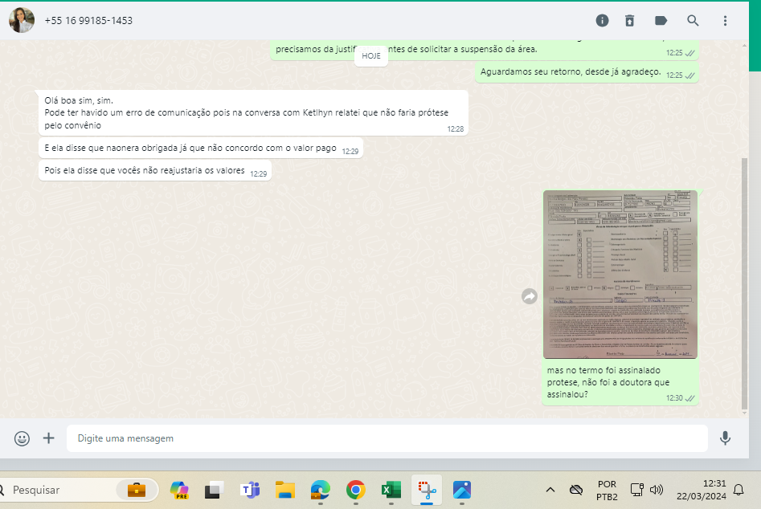Click the trash delete icon in header
Image resolution: width=761 pixels, height=509 pixels.
(629, 20)
